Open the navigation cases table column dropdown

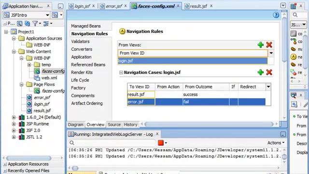click(268, 87)
